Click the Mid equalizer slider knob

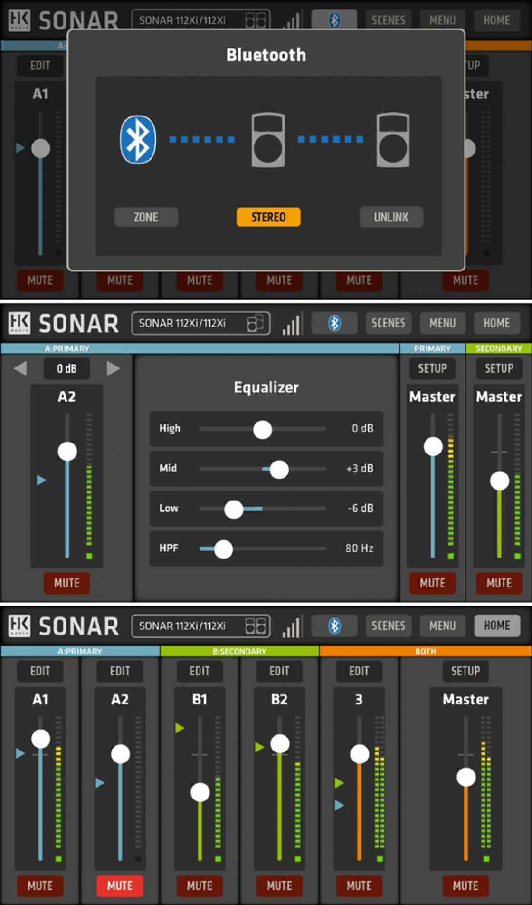click(279, 469)
